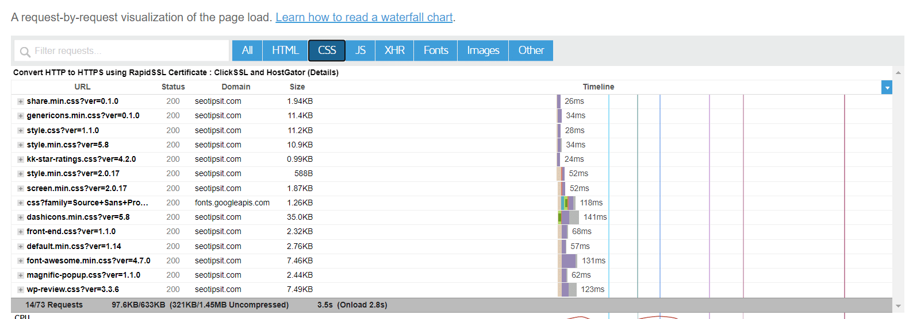
Task: Click the page title Convert HTTP to HTTPS row
Action: tap(176, 72)
